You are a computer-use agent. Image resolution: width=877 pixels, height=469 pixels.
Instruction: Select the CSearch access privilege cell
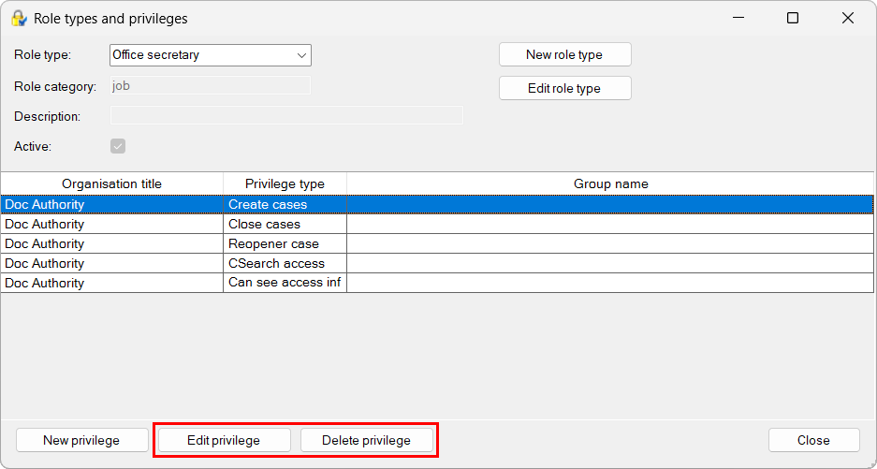(285, 263)
